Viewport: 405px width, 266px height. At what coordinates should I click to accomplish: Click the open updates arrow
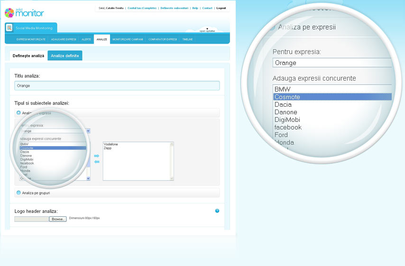(x=207, y=28)
